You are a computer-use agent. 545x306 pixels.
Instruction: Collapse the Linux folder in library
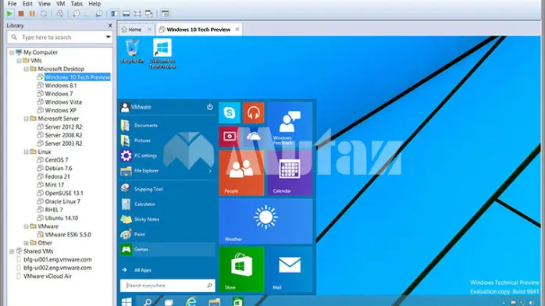[26, 151]
